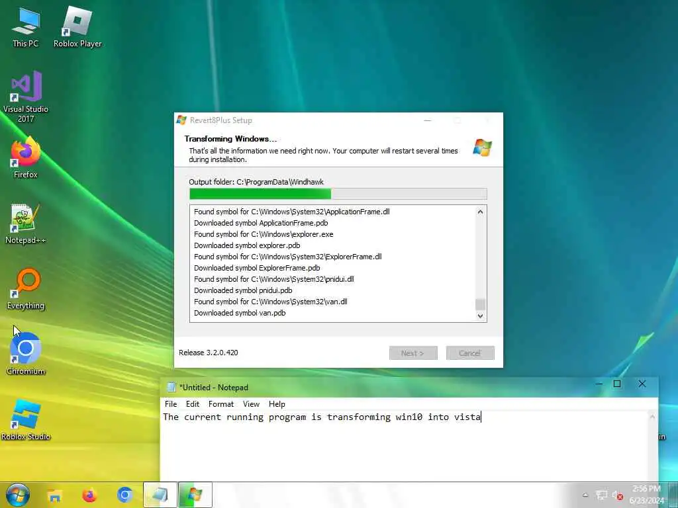Viewport: 678px width, 508px height.
Task: Click the green installation progress bar
Action: pyautogui.click(x=338, y=194)
